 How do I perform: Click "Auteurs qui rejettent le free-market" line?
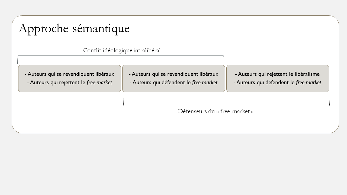(69, 82)
